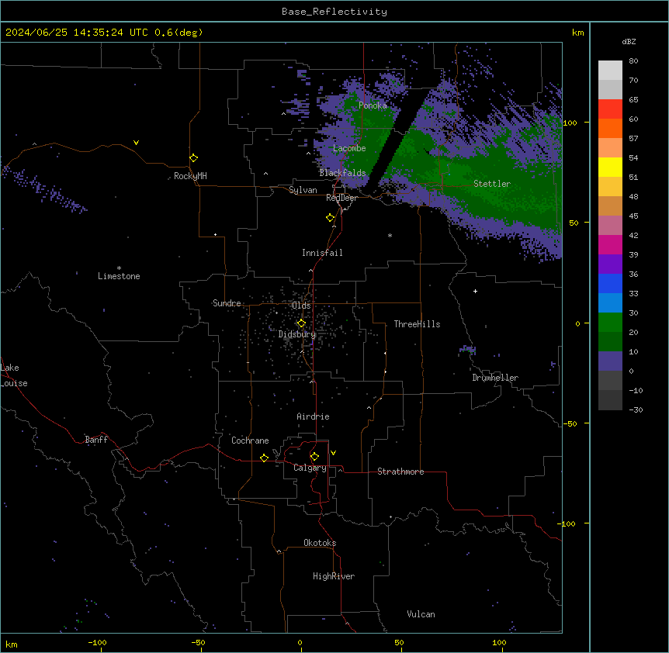The height and width of the screenshot is (653, 669).
Task: Click the purple echo band west of RockyMH
Action: coord(45,190)
